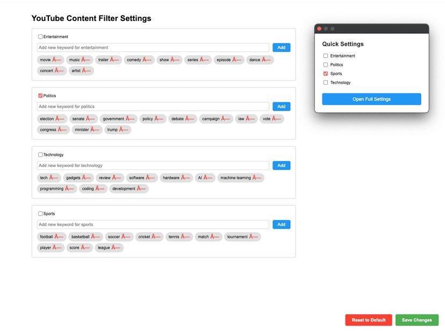Delete the 'programming' keyword tag
The width and height of the screenshot is (445, 331).
coord(70,189)
